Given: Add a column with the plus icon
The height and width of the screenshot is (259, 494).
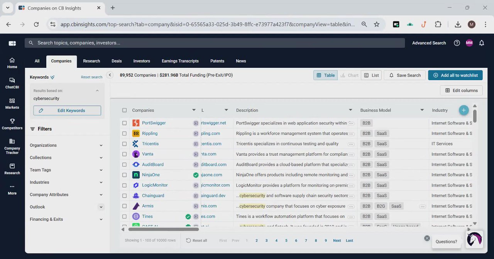Looking at the screenshot, I should (x=464, y=110).
